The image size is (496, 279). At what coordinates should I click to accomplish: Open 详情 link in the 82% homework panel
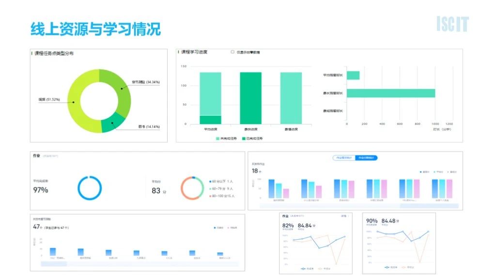click(343, 216)
